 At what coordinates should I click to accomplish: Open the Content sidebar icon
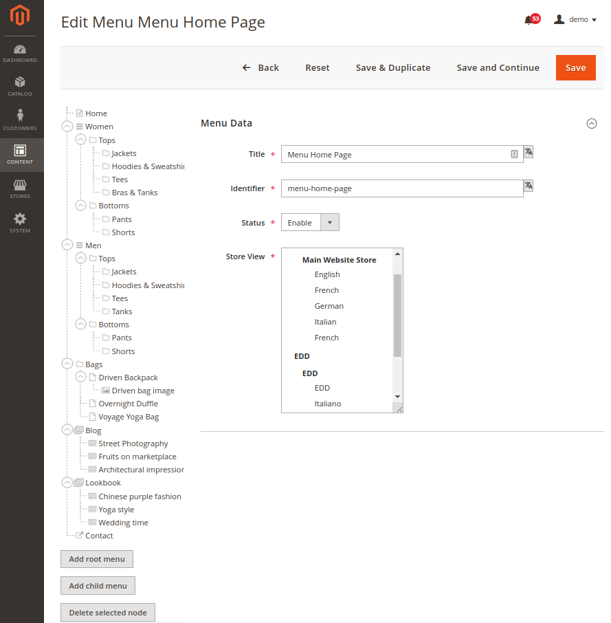point(20,155)
